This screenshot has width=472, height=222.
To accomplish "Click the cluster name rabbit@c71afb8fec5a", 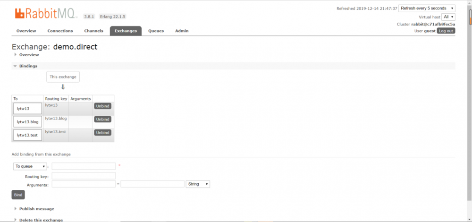I will [x=433, y=24].
